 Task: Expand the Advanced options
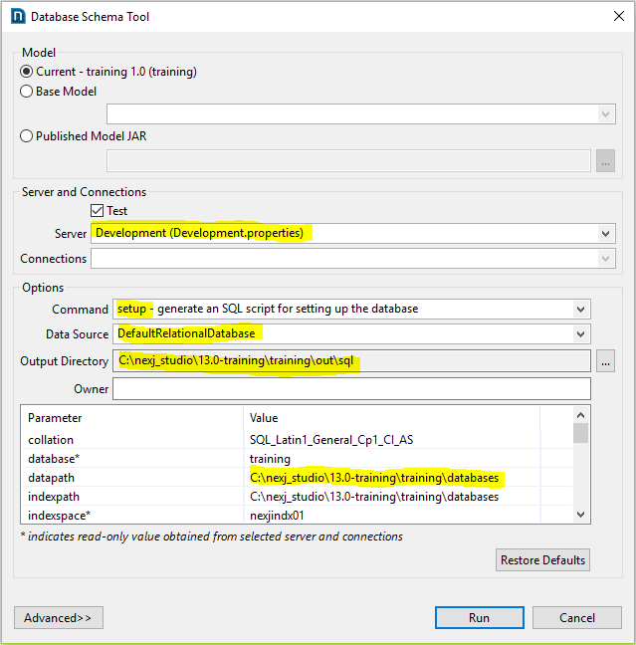(58, 618)
